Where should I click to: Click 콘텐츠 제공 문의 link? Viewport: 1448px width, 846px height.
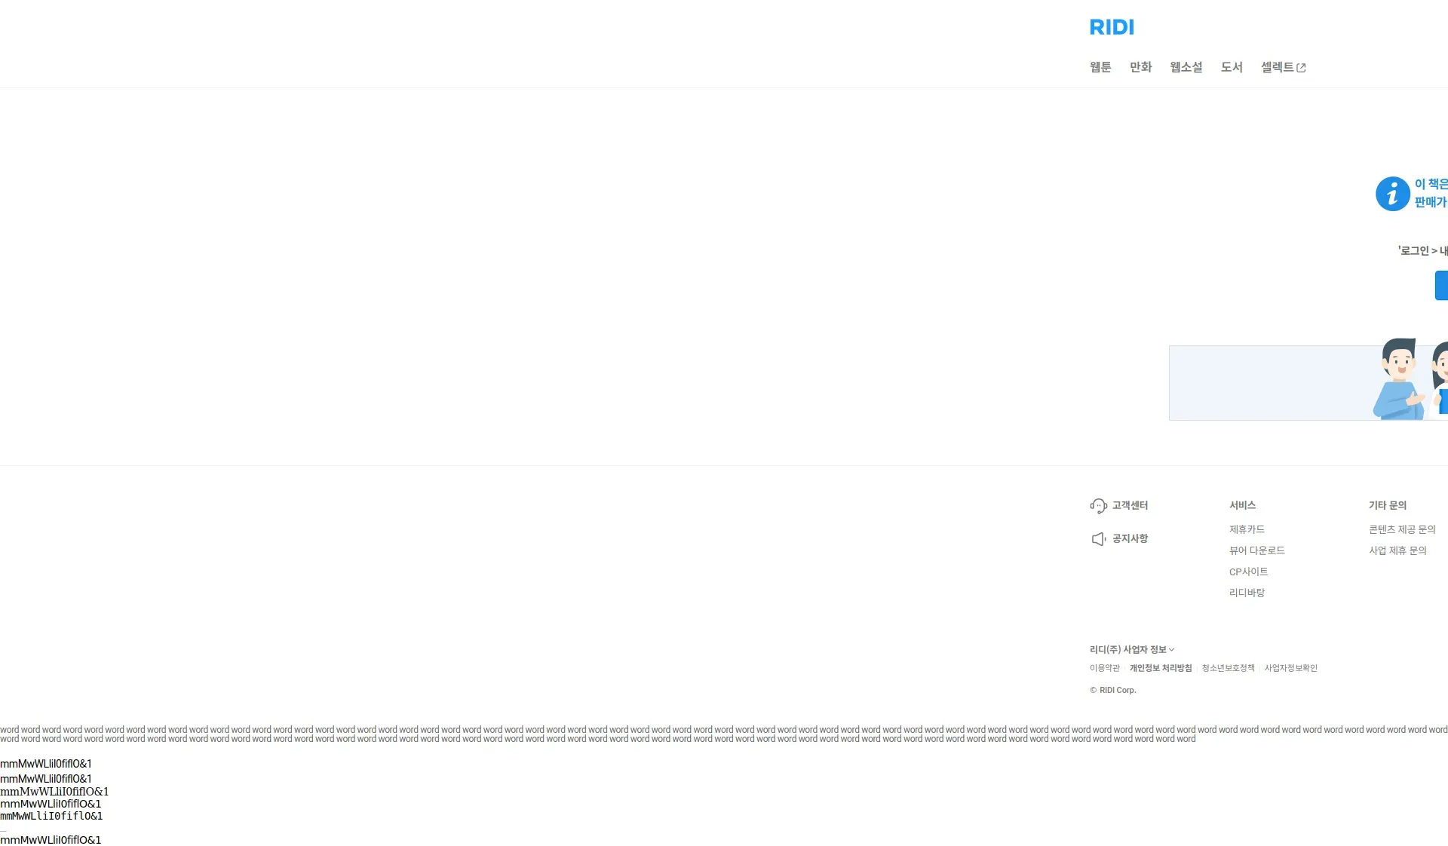(1402, 529)
